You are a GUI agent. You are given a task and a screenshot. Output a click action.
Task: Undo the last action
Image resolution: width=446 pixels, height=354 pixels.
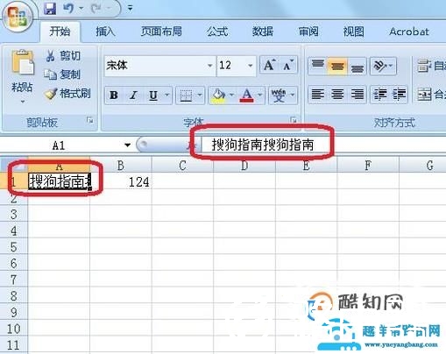pyautogui.click(x=68, y=8)
